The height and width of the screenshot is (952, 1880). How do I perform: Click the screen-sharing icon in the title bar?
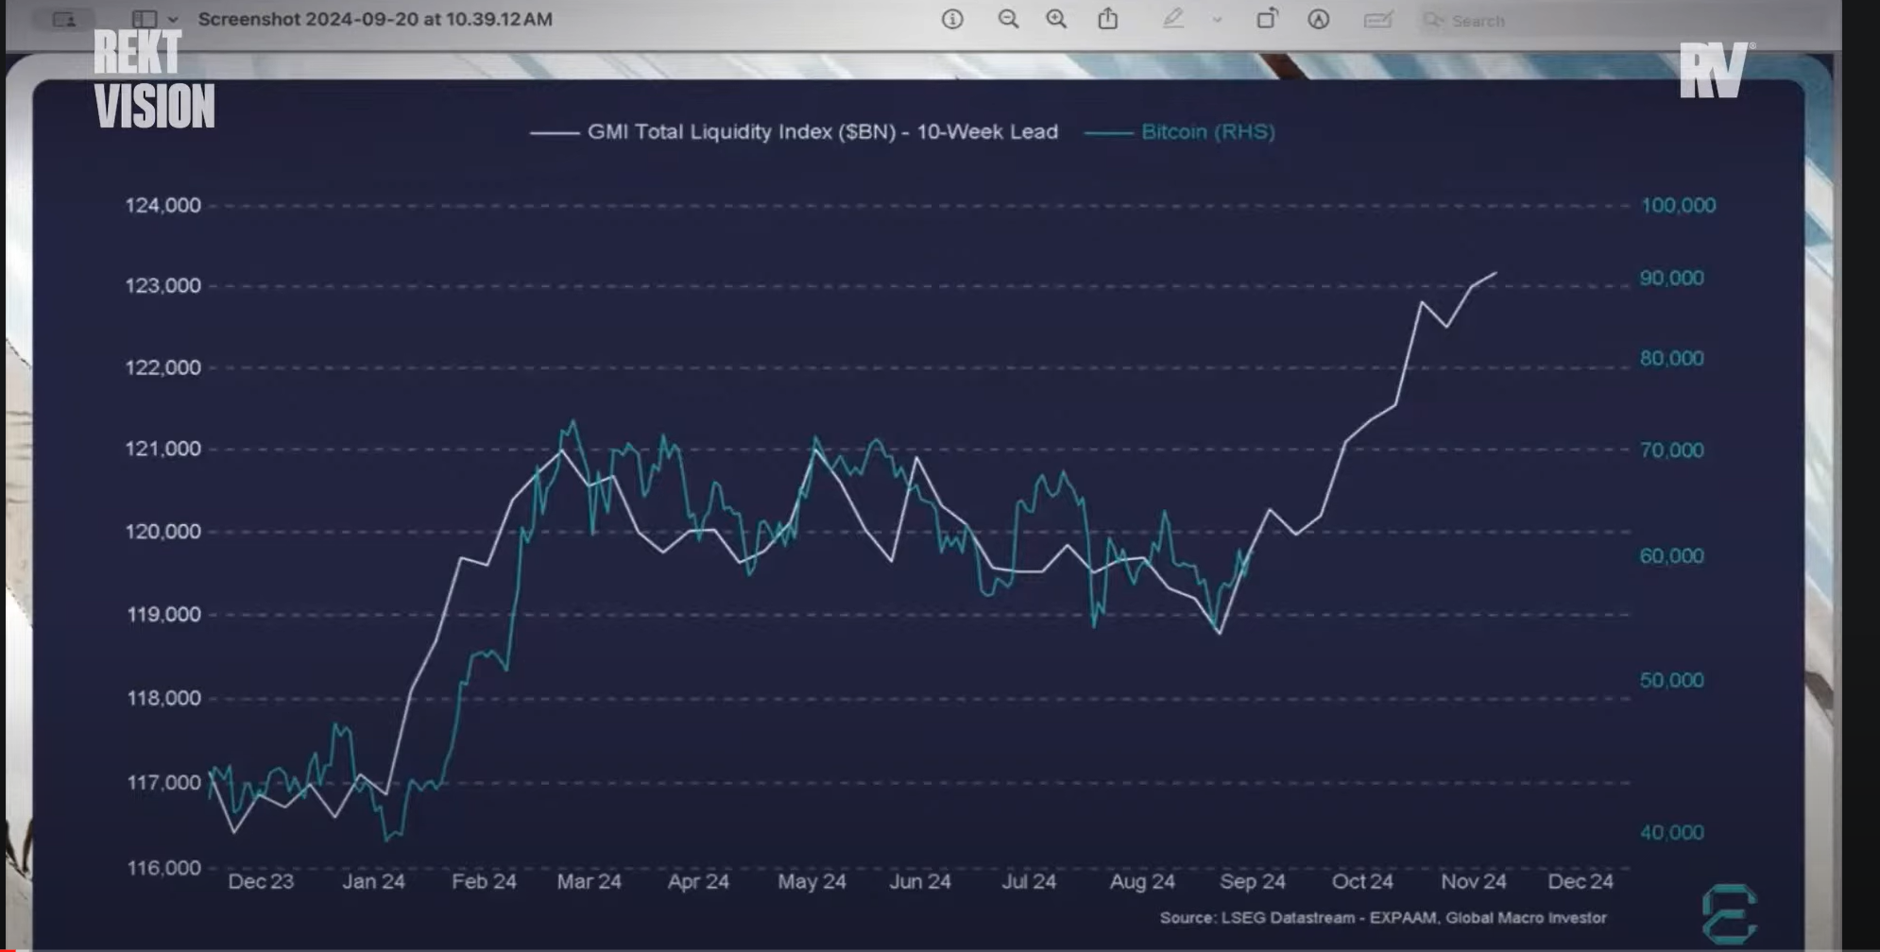tap(64, 19)
